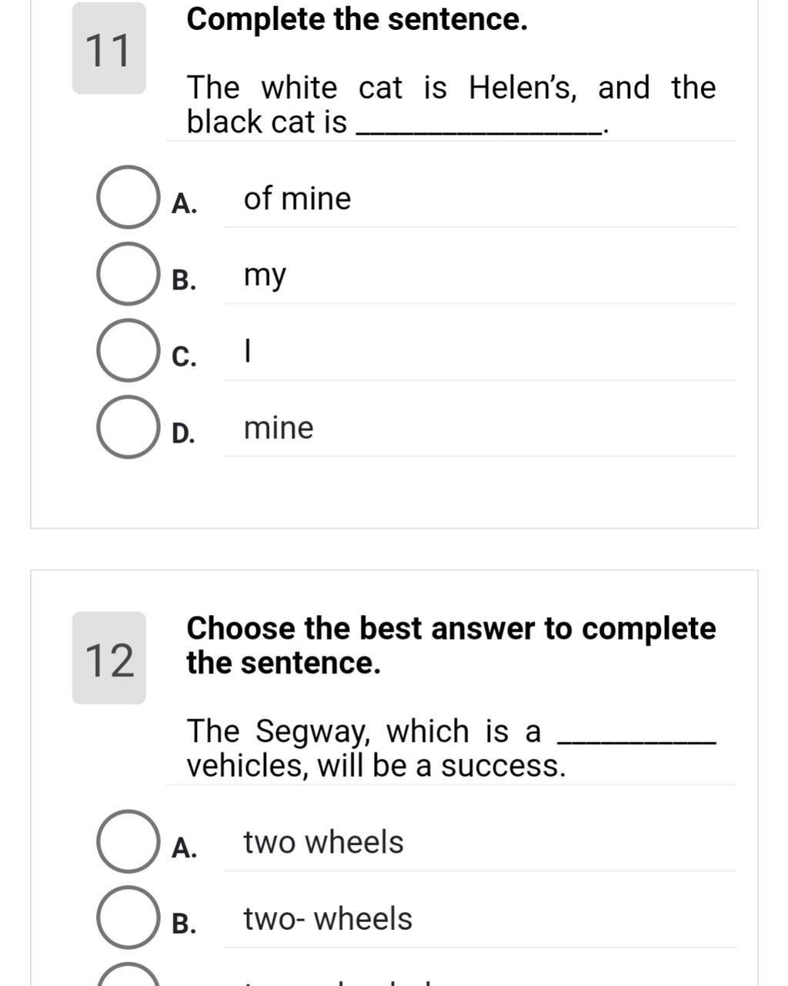Click the partially visible third radio in question 12

click(x=128, y=978)
